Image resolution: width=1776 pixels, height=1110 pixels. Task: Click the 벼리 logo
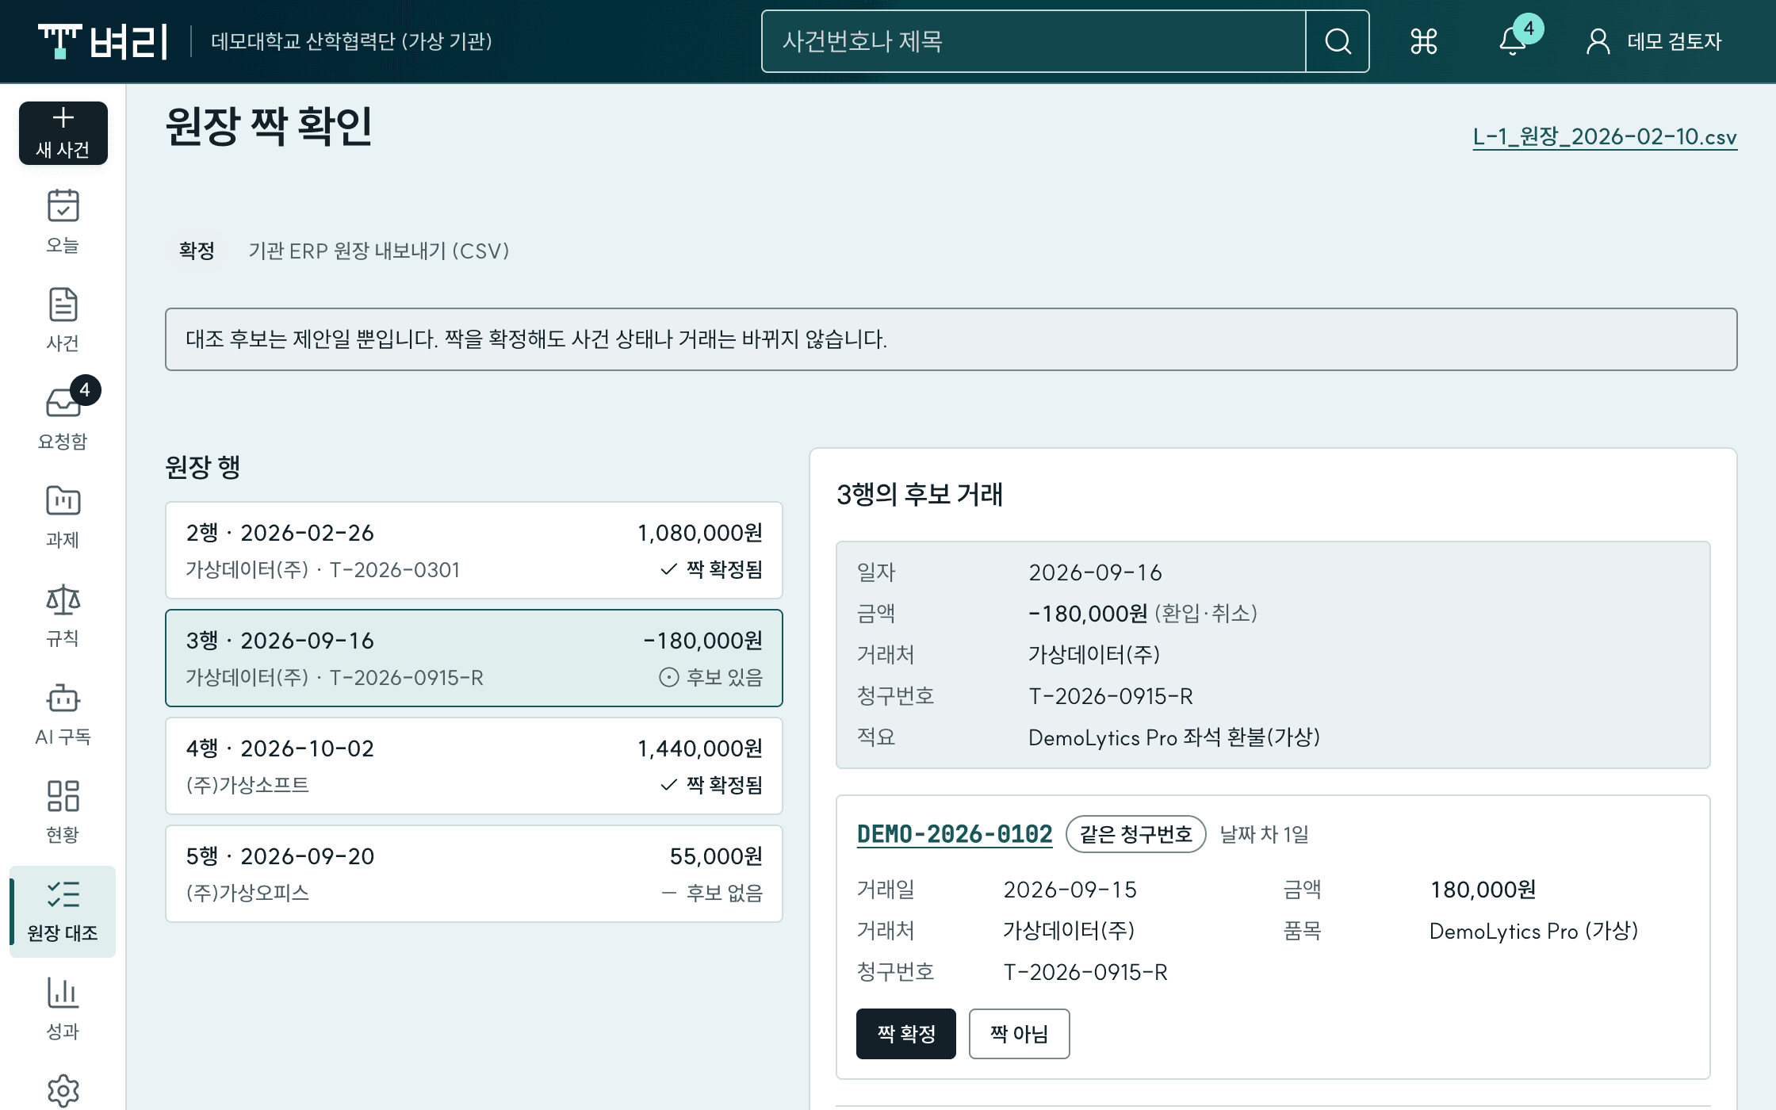tap(103, 41)
